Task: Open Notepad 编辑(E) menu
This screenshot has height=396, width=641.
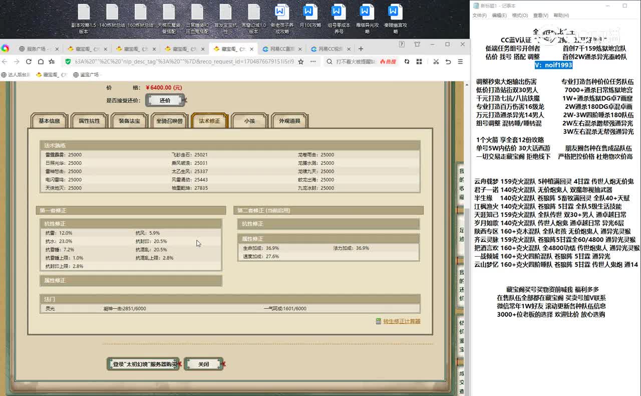Action: (499, 16)
